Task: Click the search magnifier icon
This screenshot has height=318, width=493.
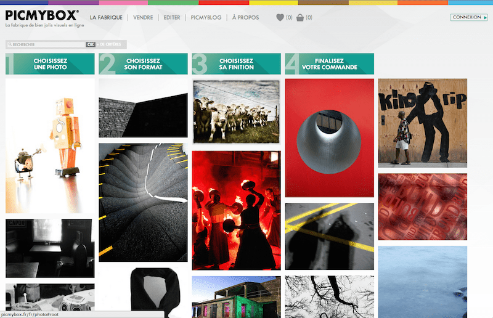Action: click(9, 45)
